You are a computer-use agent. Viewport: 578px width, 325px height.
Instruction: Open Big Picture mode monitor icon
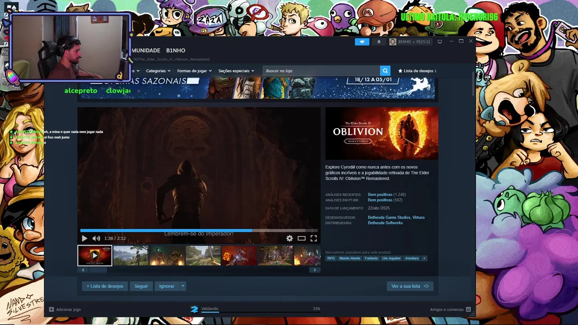point(440,42)
